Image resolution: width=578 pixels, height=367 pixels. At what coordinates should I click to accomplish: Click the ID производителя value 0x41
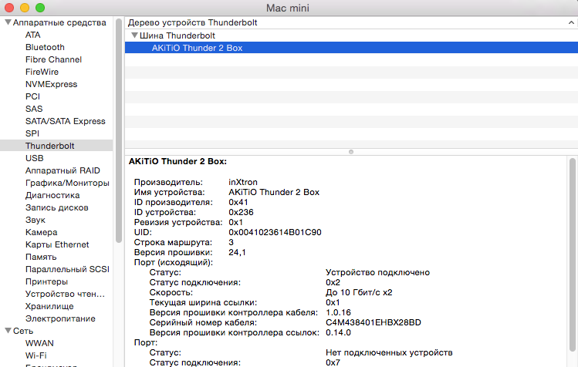(x=238, y=202)
